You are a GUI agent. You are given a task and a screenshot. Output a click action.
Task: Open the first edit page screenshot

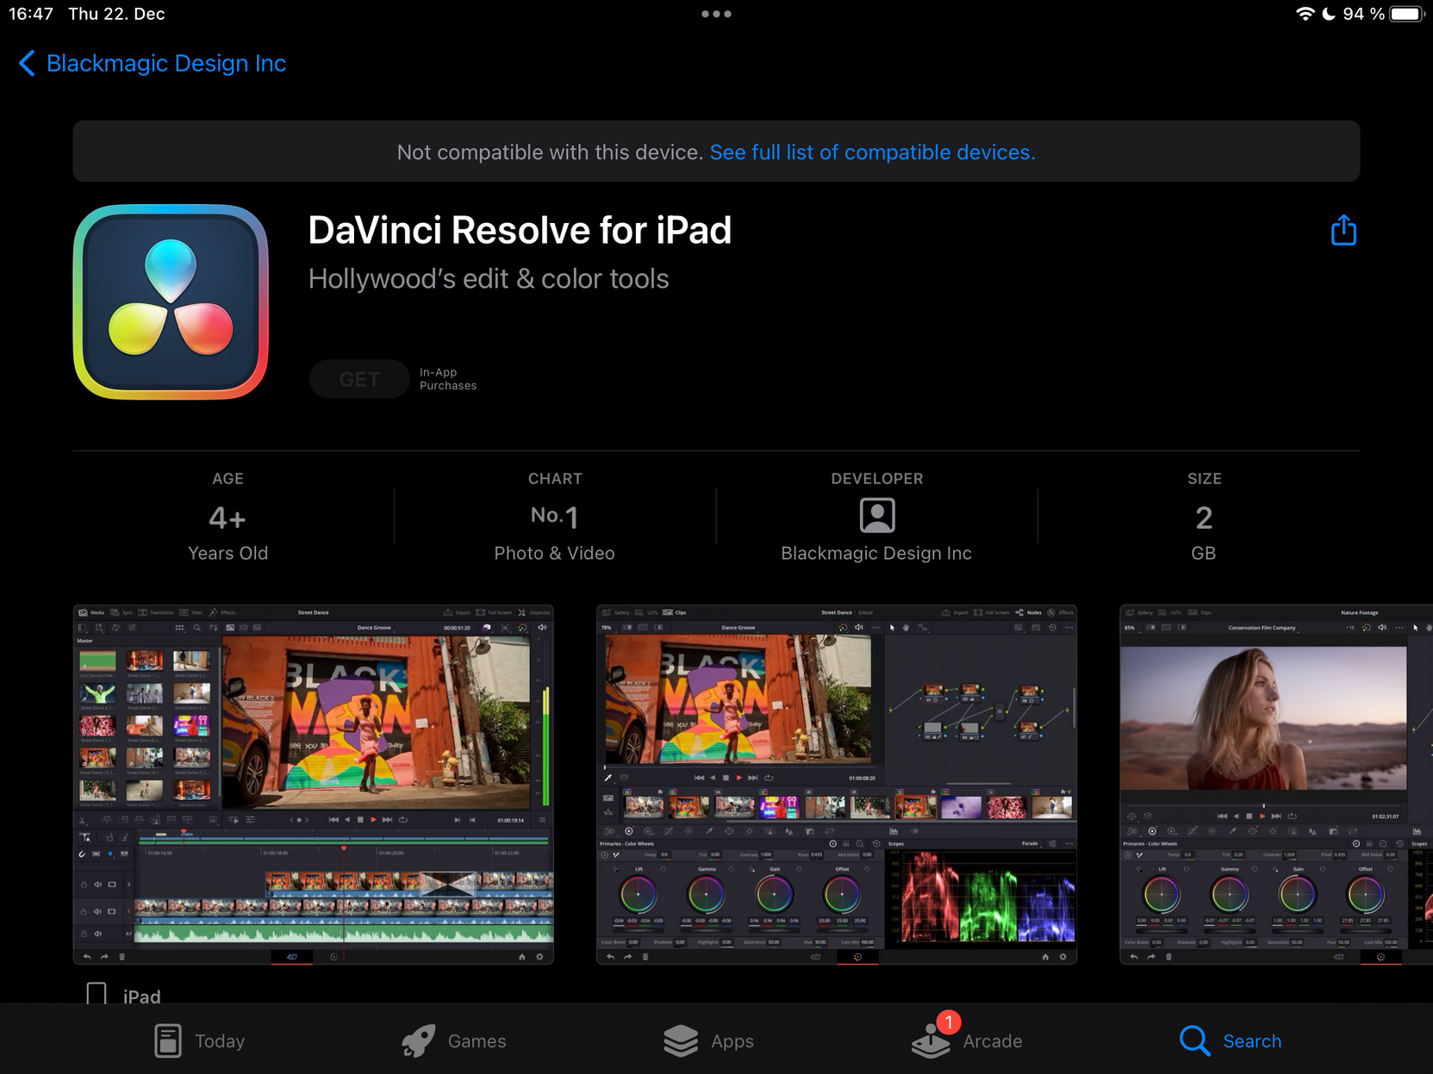(313, 784)
